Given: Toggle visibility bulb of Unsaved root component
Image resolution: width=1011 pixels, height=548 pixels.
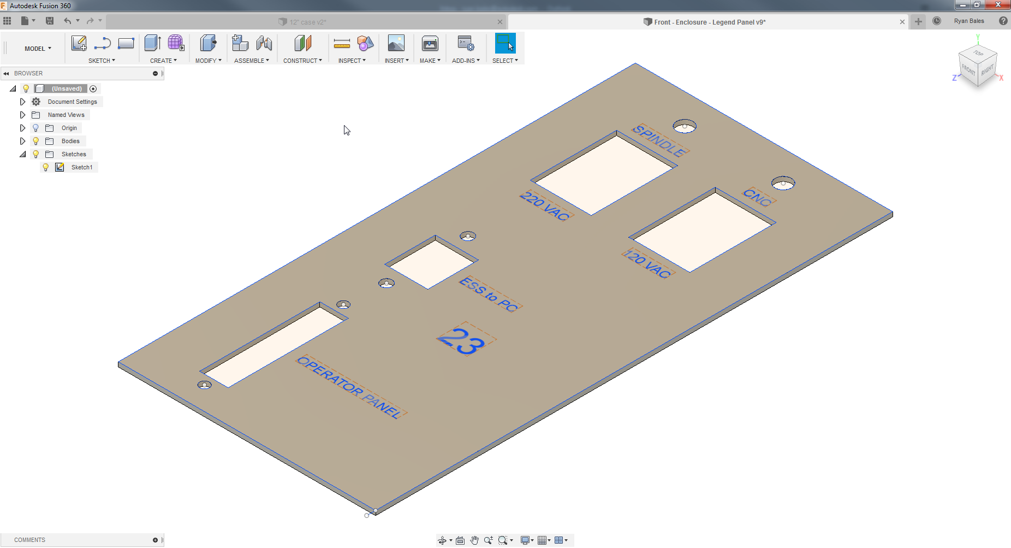Looking at the screenshot, I should pyautogui.click(x=26, y=89).
